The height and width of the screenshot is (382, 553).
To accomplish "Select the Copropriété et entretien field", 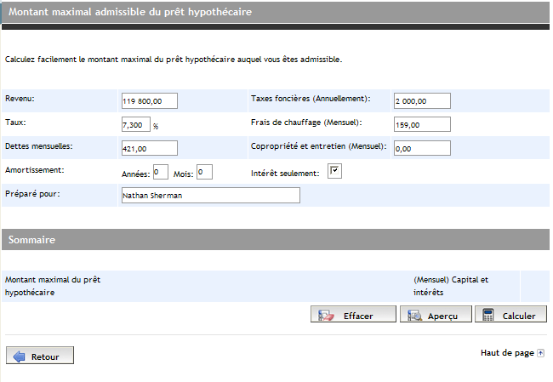I will pos(422,148).
